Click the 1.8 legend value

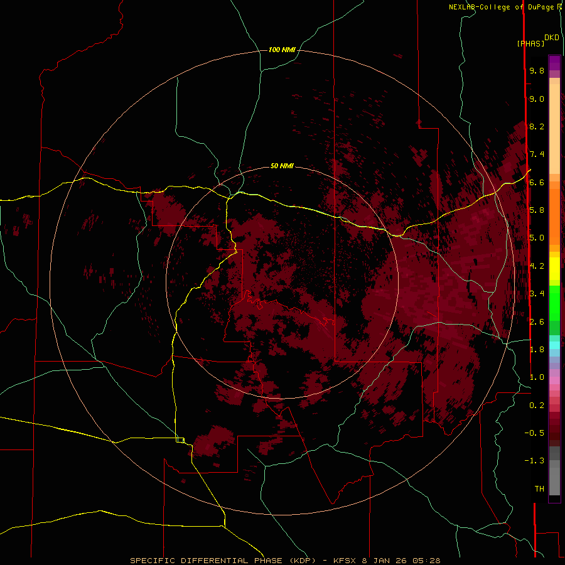coord(537,350)
